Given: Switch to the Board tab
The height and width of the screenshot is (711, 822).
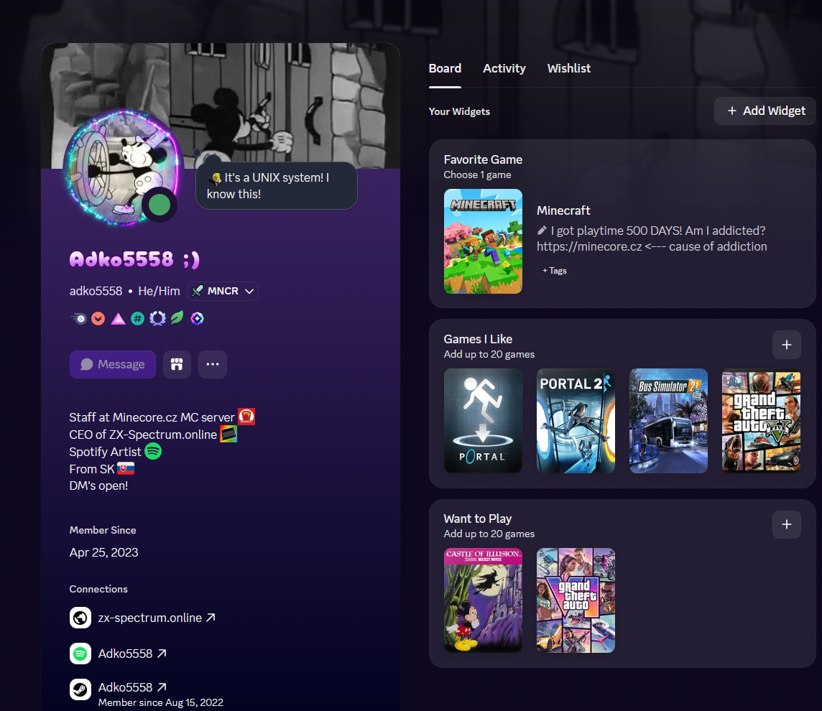Looking at the screenshot, I should [x=445, y=69].
